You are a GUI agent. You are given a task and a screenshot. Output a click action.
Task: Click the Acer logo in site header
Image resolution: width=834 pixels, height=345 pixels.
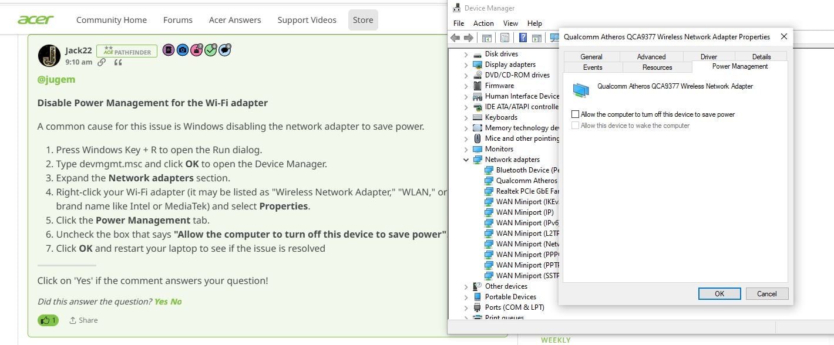pos(36,20)
